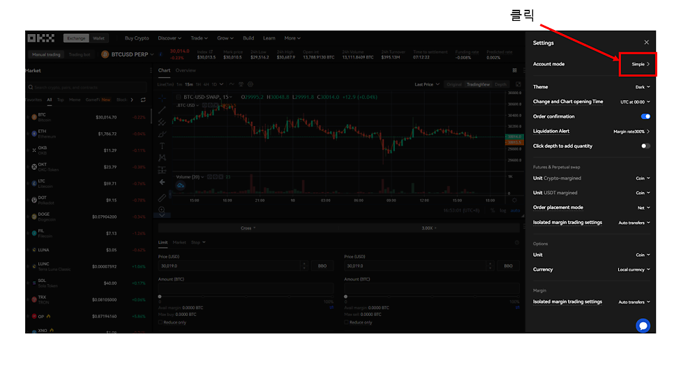Switch to the Overview tab
This screenshot has width=674, height=378.
coord(186,70)
